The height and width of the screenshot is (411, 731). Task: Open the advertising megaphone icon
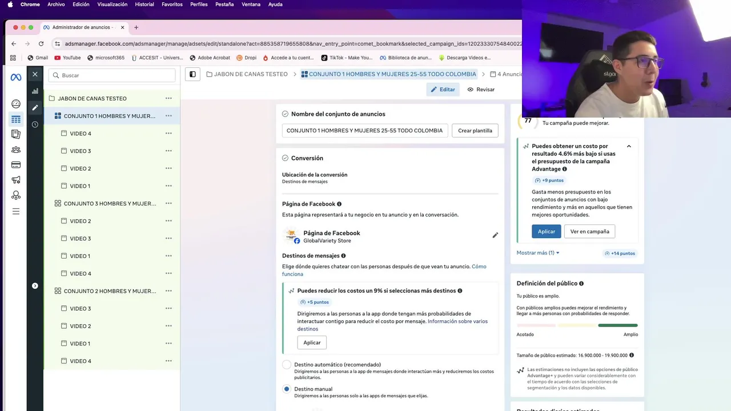(x=16, y=180)
